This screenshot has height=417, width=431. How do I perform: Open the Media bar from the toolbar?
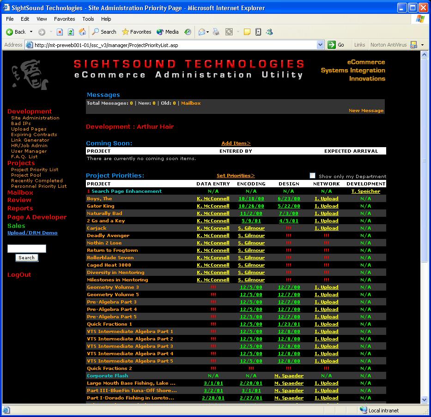tap(168, 32)
